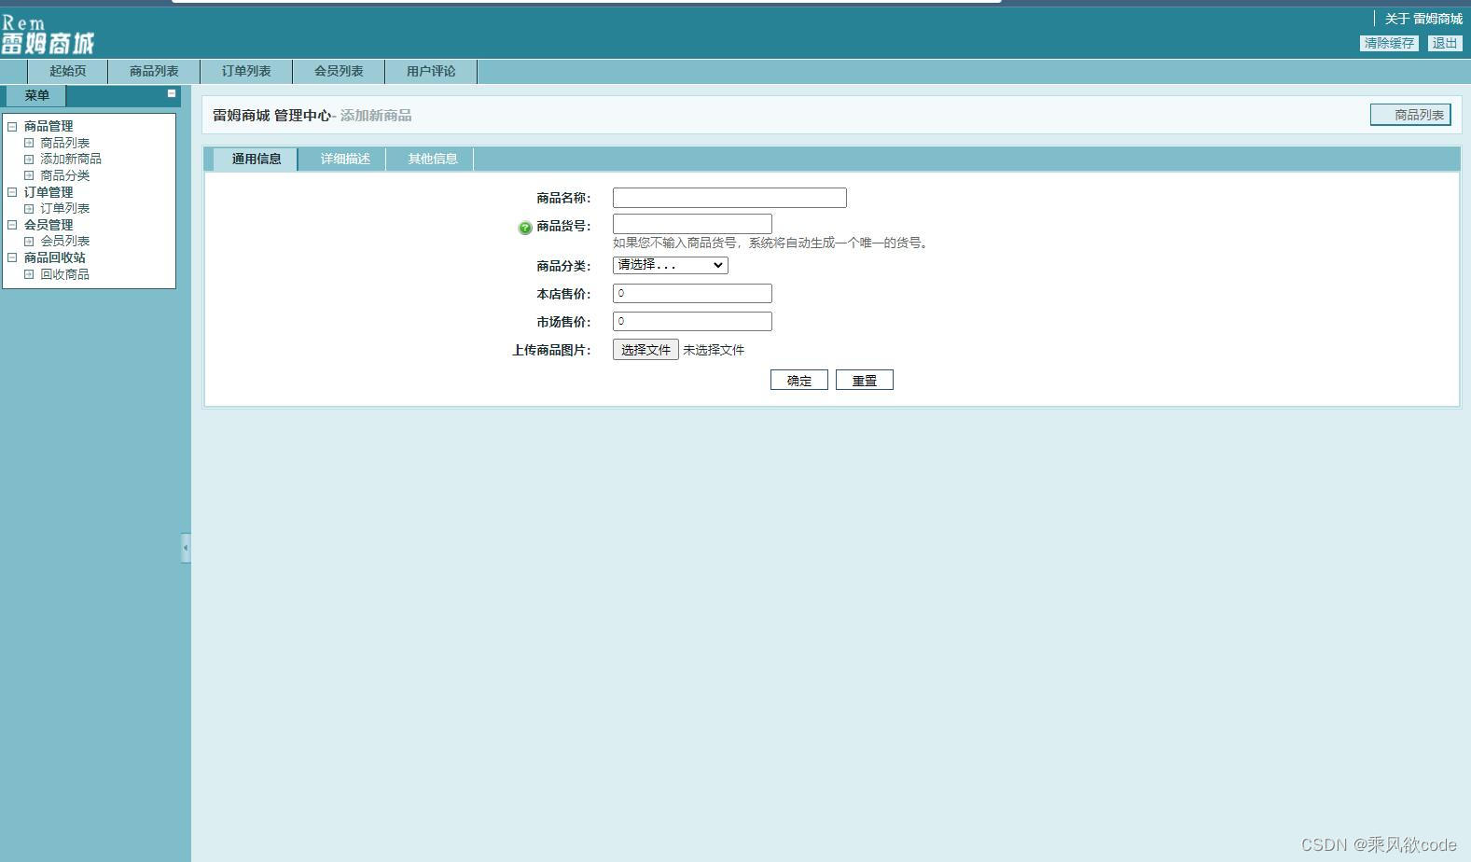Select the 通用信息 form tab
The width and height of the screenshot is (1471, 862).
tap(257, 160)
